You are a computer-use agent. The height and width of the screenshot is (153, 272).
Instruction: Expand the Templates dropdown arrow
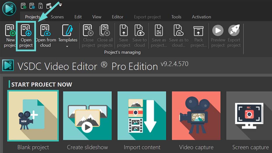tap(67, 46)
